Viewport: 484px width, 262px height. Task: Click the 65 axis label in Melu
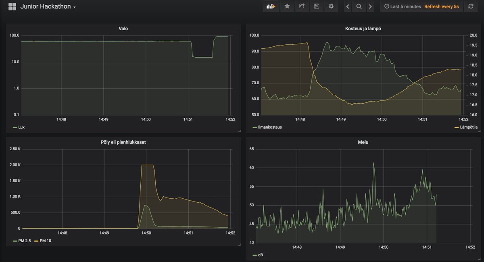(x=252, y=149)
